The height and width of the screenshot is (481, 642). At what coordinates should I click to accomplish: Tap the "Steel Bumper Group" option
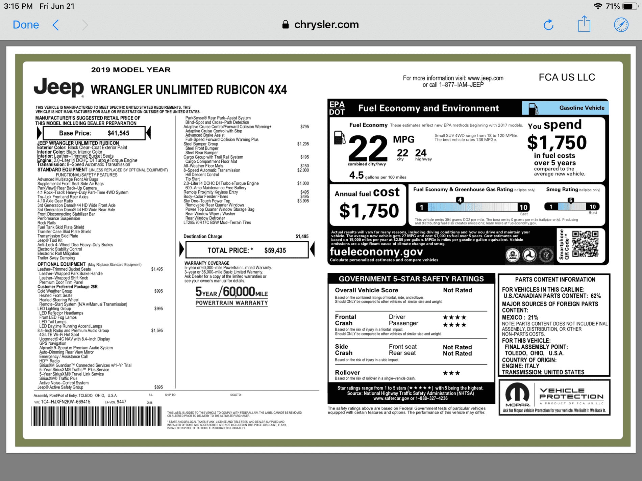(x=201, y=144)
